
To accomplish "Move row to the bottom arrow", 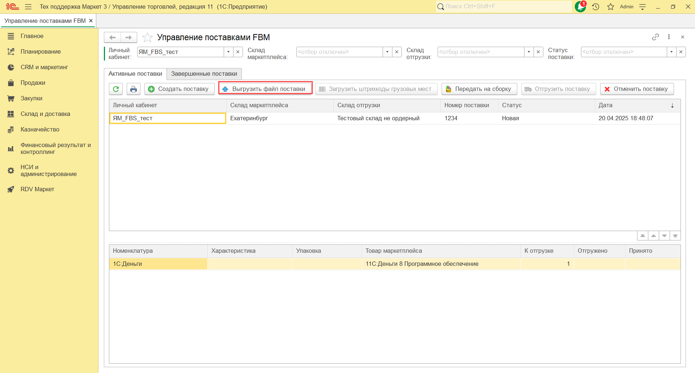I will pos(675,236).
